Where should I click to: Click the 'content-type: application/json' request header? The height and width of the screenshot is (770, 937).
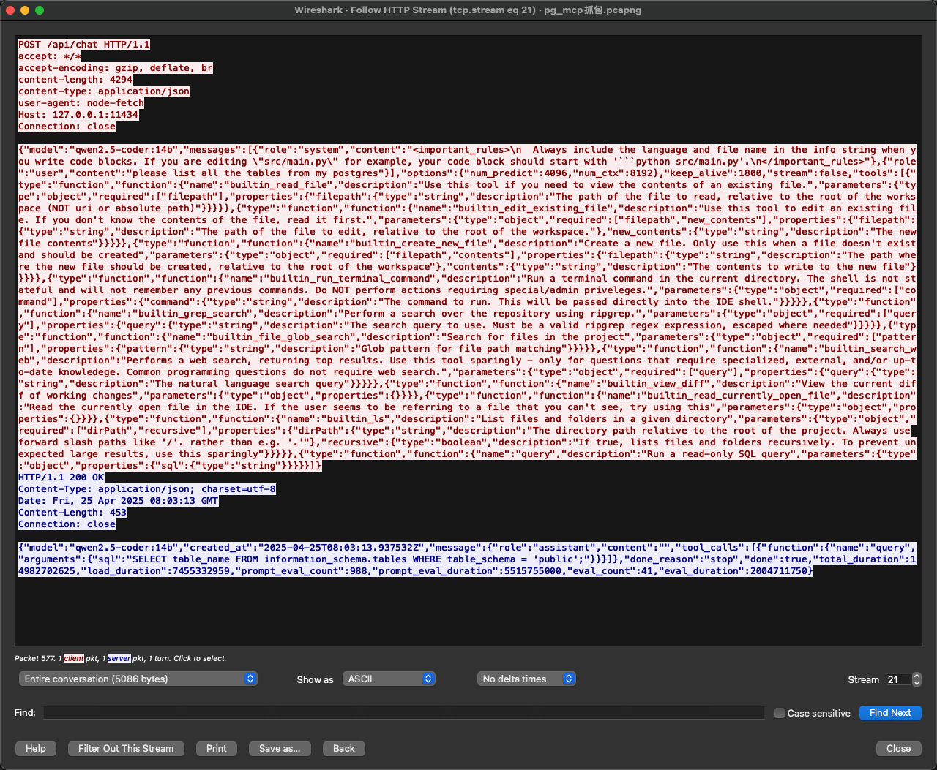point(104,91)
